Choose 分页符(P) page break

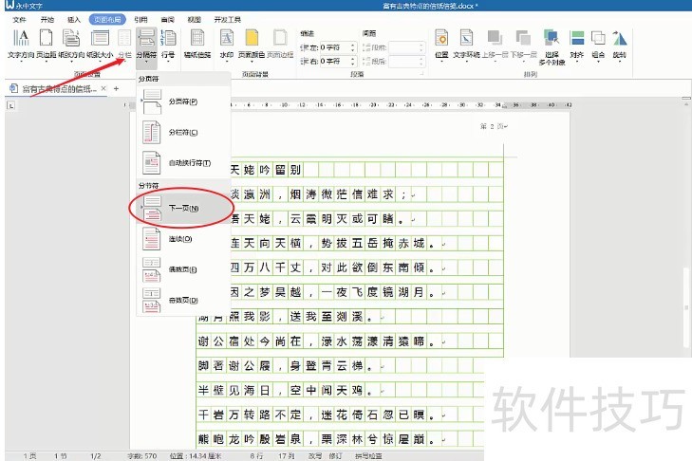(x=183, y=101)
